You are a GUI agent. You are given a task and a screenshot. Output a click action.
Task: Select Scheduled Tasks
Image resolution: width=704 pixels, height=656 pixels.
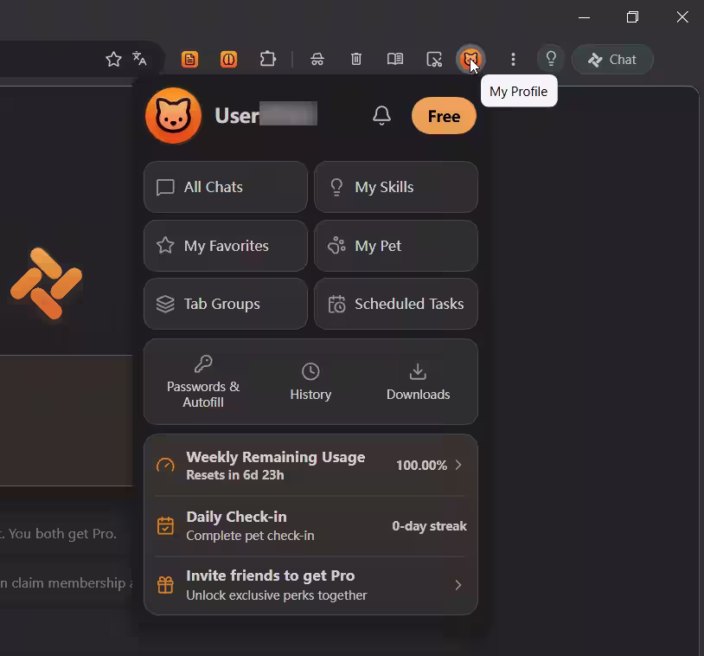click(396, 304)
